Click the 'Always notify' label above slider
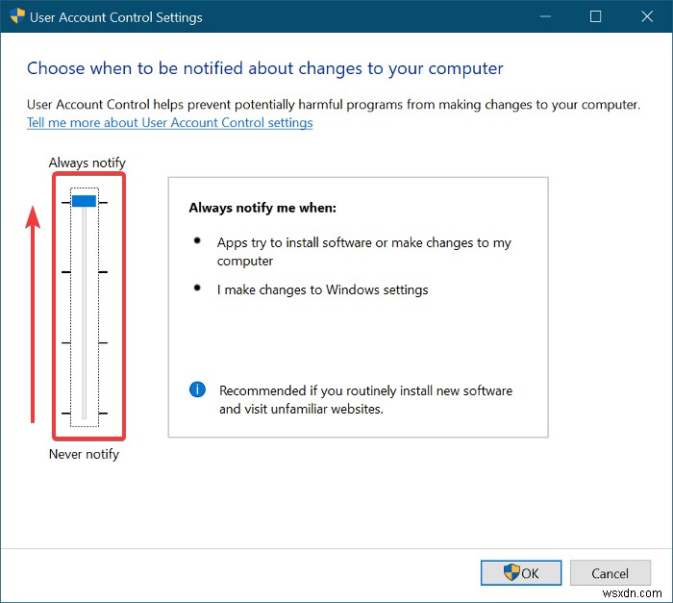The image size is (673, 603). point(87,163)
